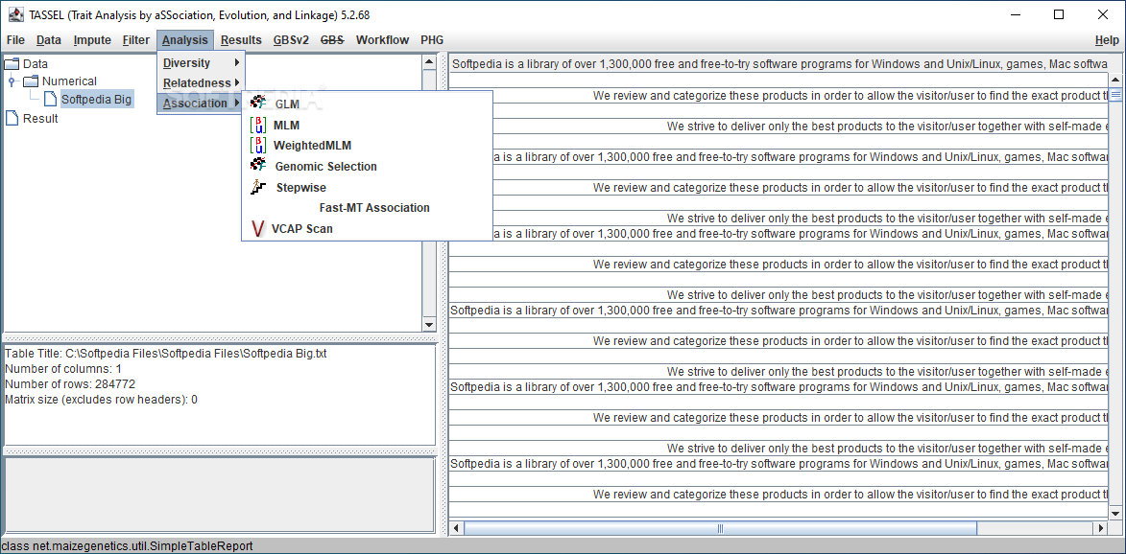
Task: Collapse the Numerical tree node handle
Action: pyautogui.click(x=12, y=81)
